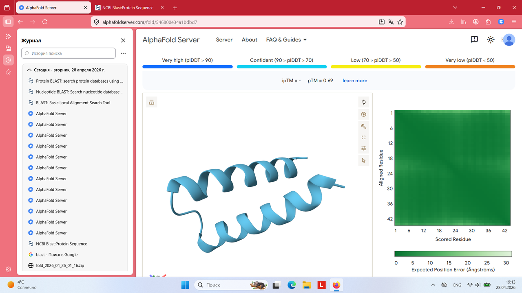Viewport: 522px width, 293px height.
Task: Show hidden system tray icons
Action: pyautogui.click(x=433, y=285)
